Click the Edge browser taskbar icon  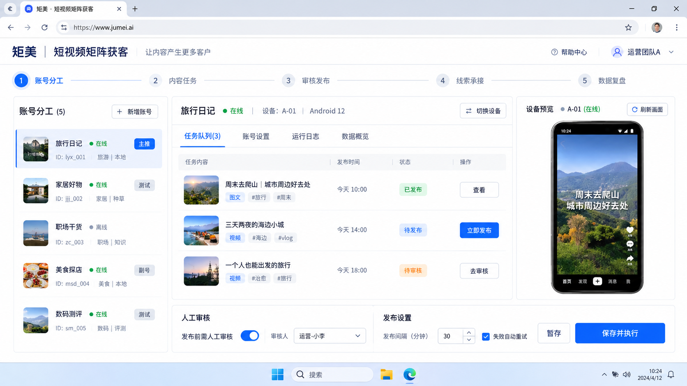point(409,375)
